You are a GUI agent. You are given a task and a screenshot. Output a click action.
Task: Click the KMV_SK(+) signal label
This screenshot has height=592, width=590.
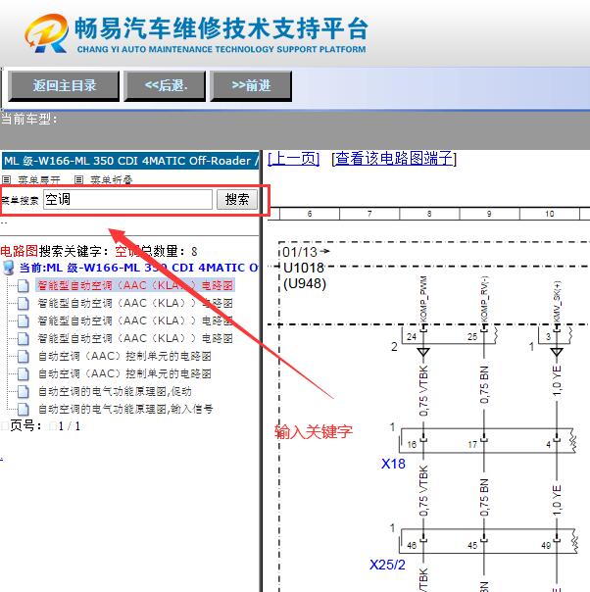point(557,301)
